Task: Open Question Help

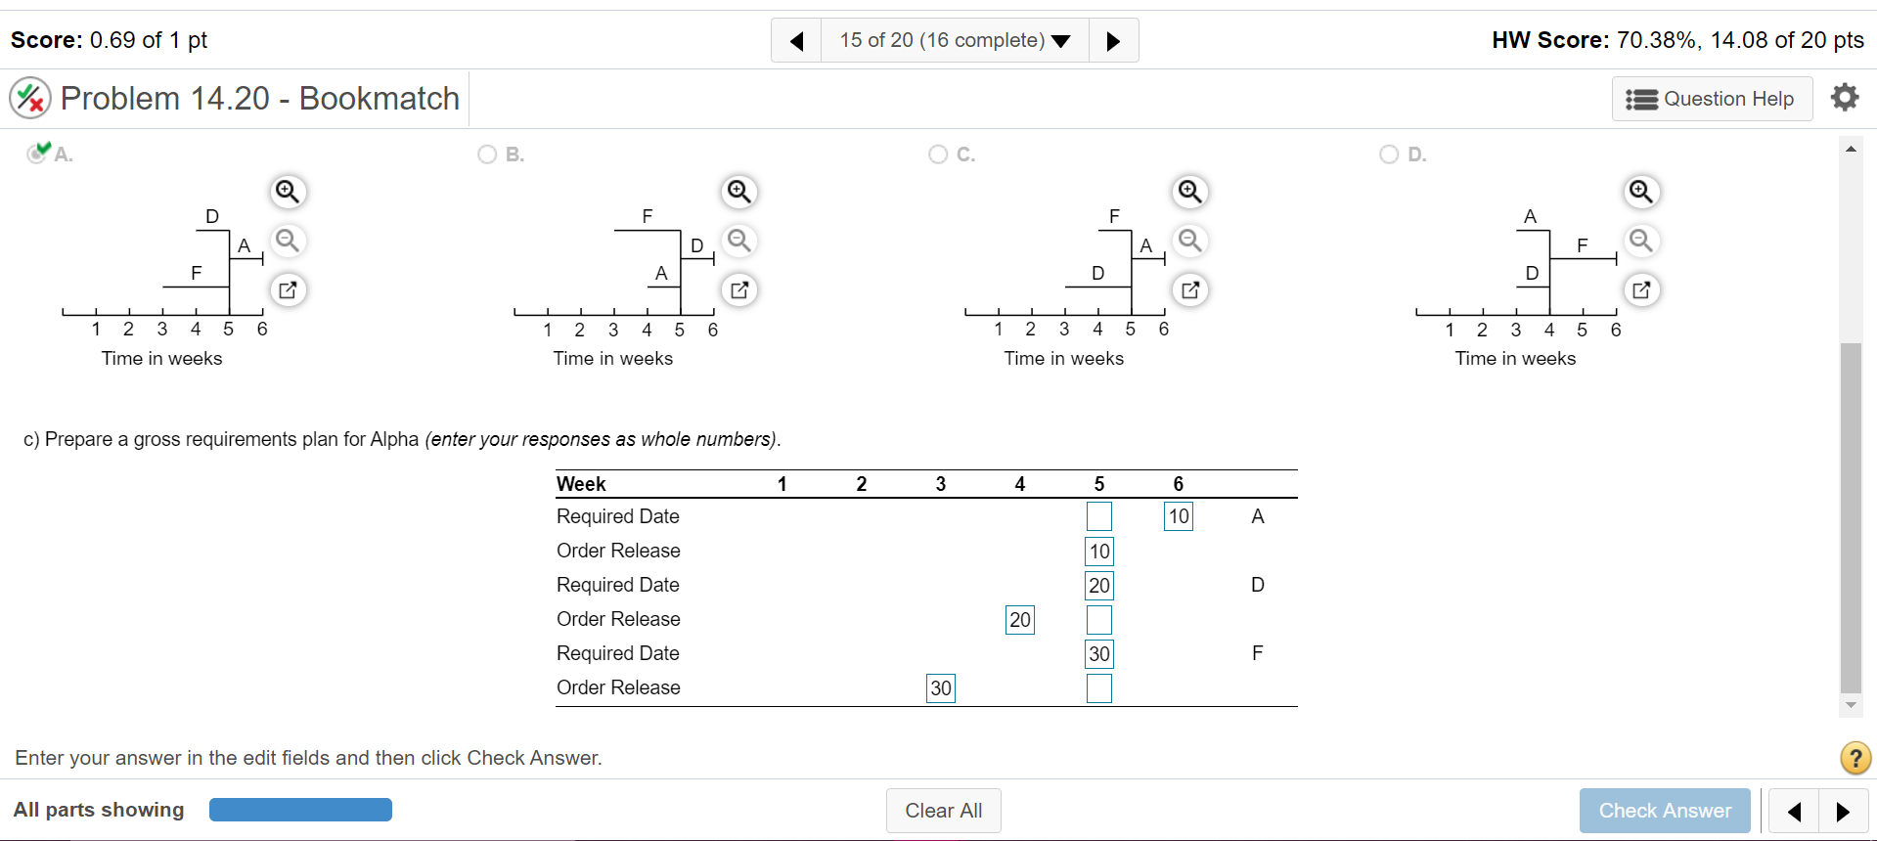Action: [1711, 98]
